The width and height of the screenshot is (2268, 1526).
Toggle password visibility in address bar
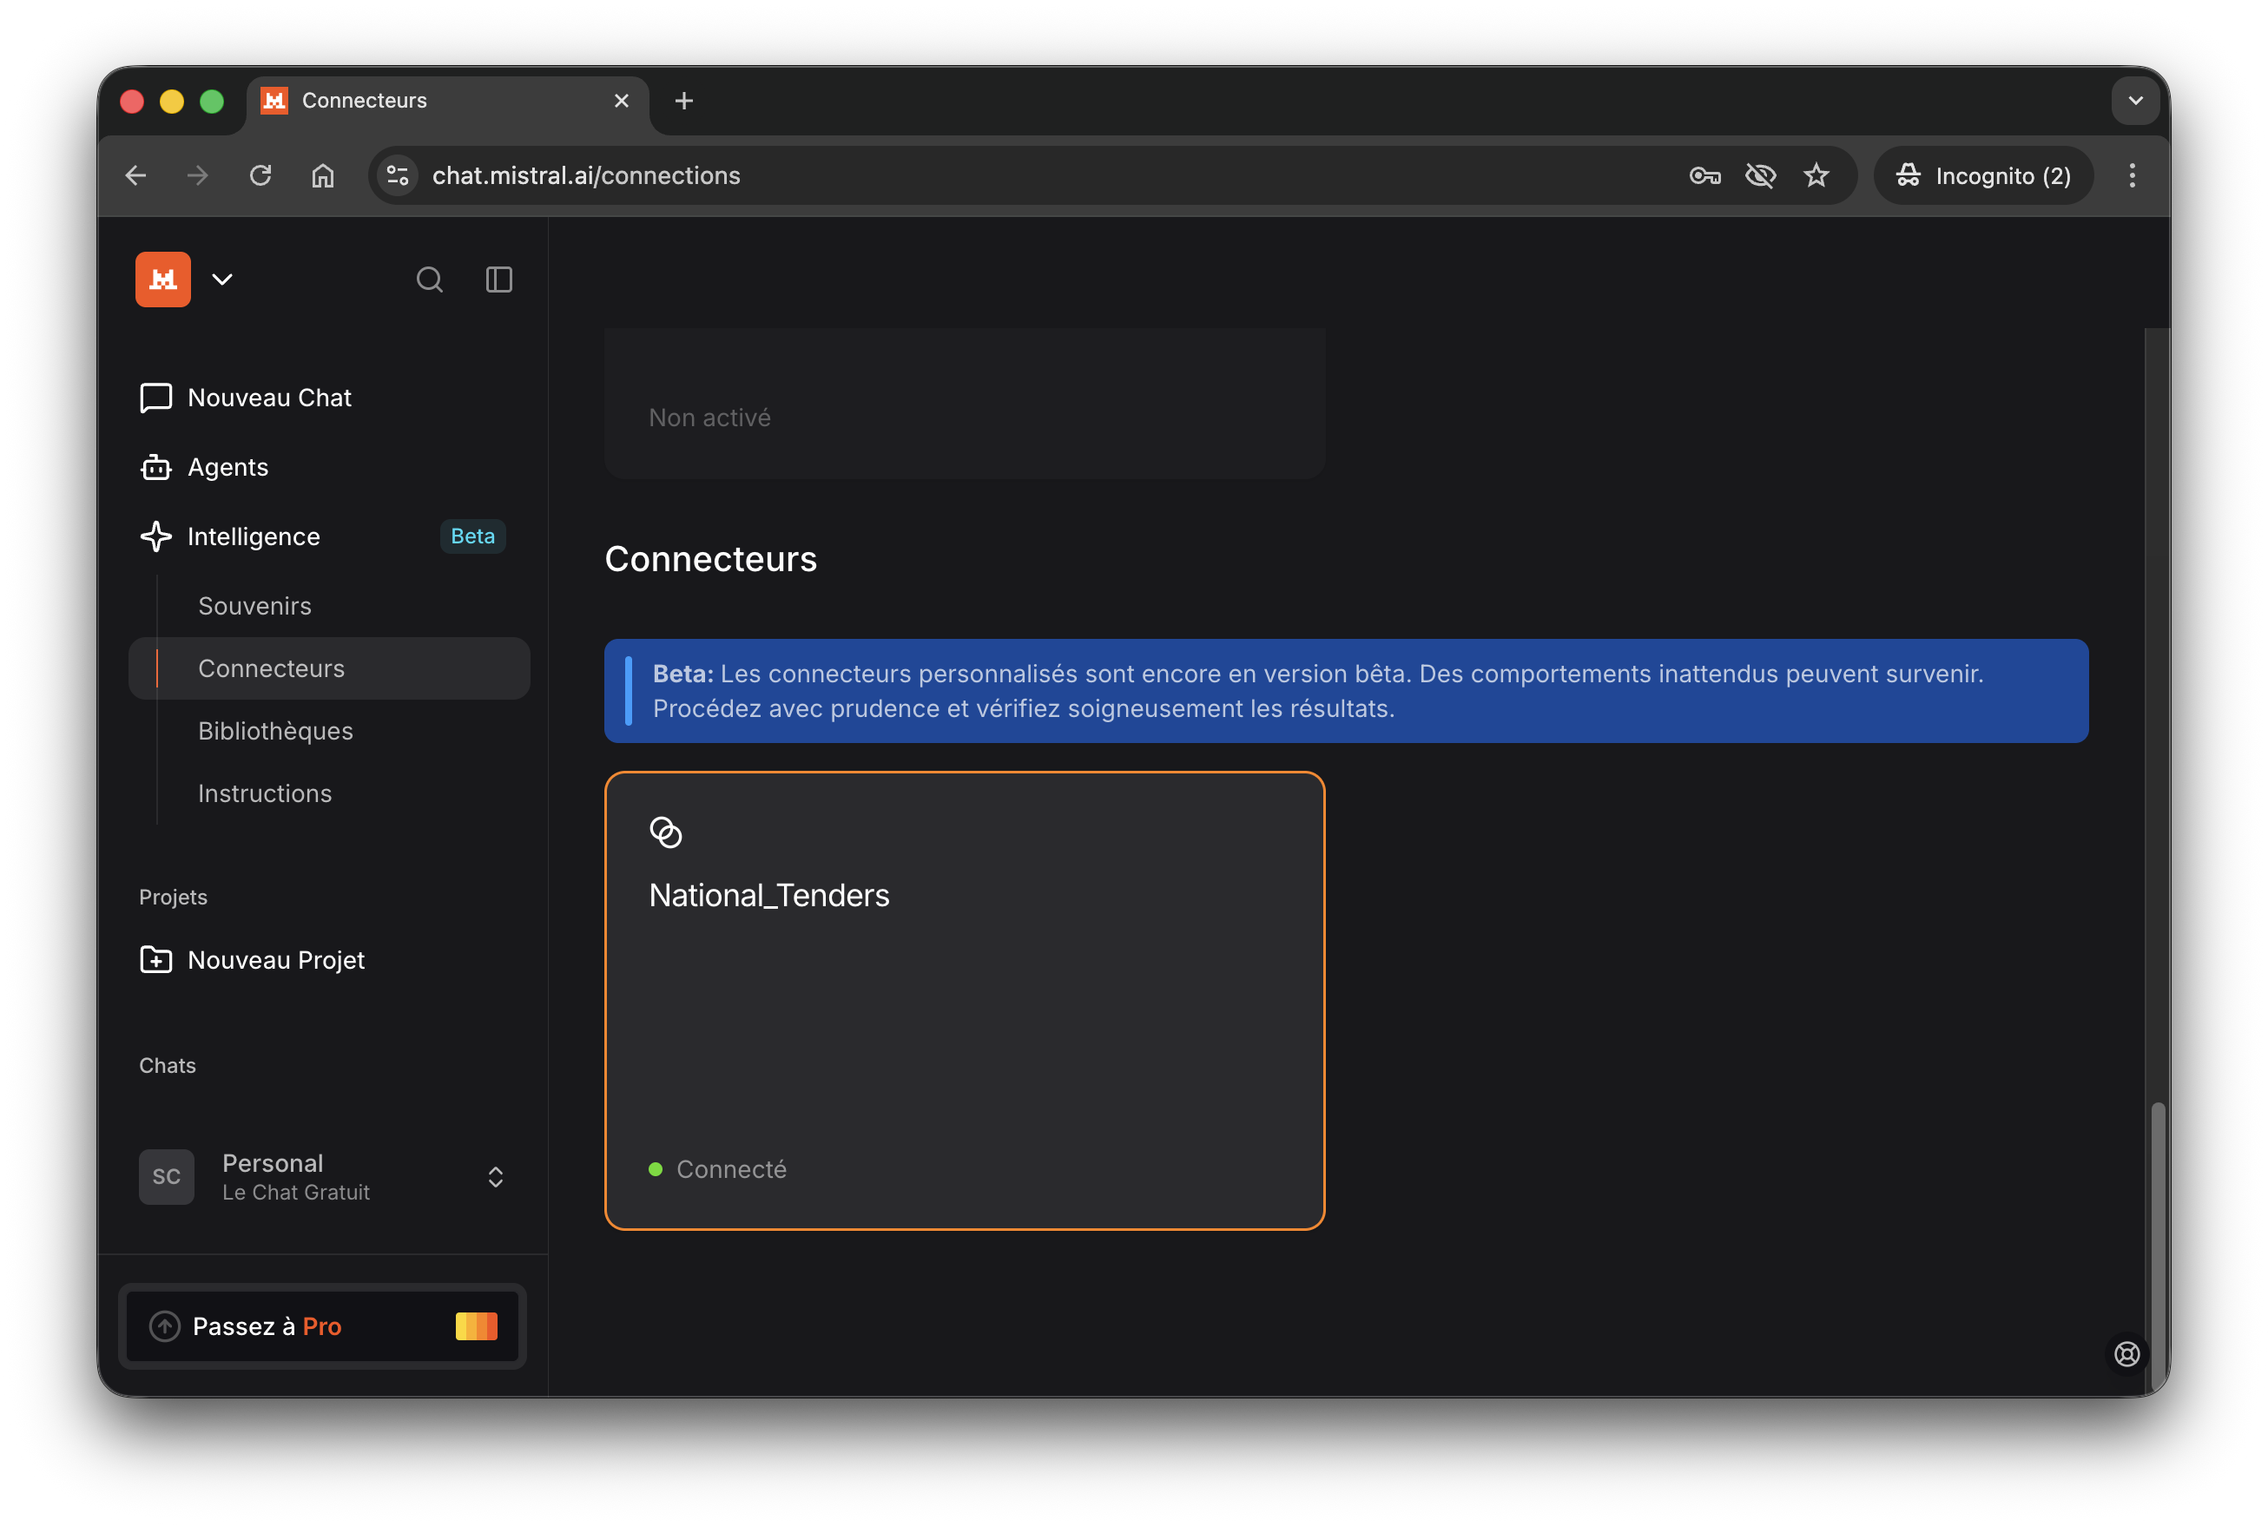pyautogui.click(x=1761, y=175)
